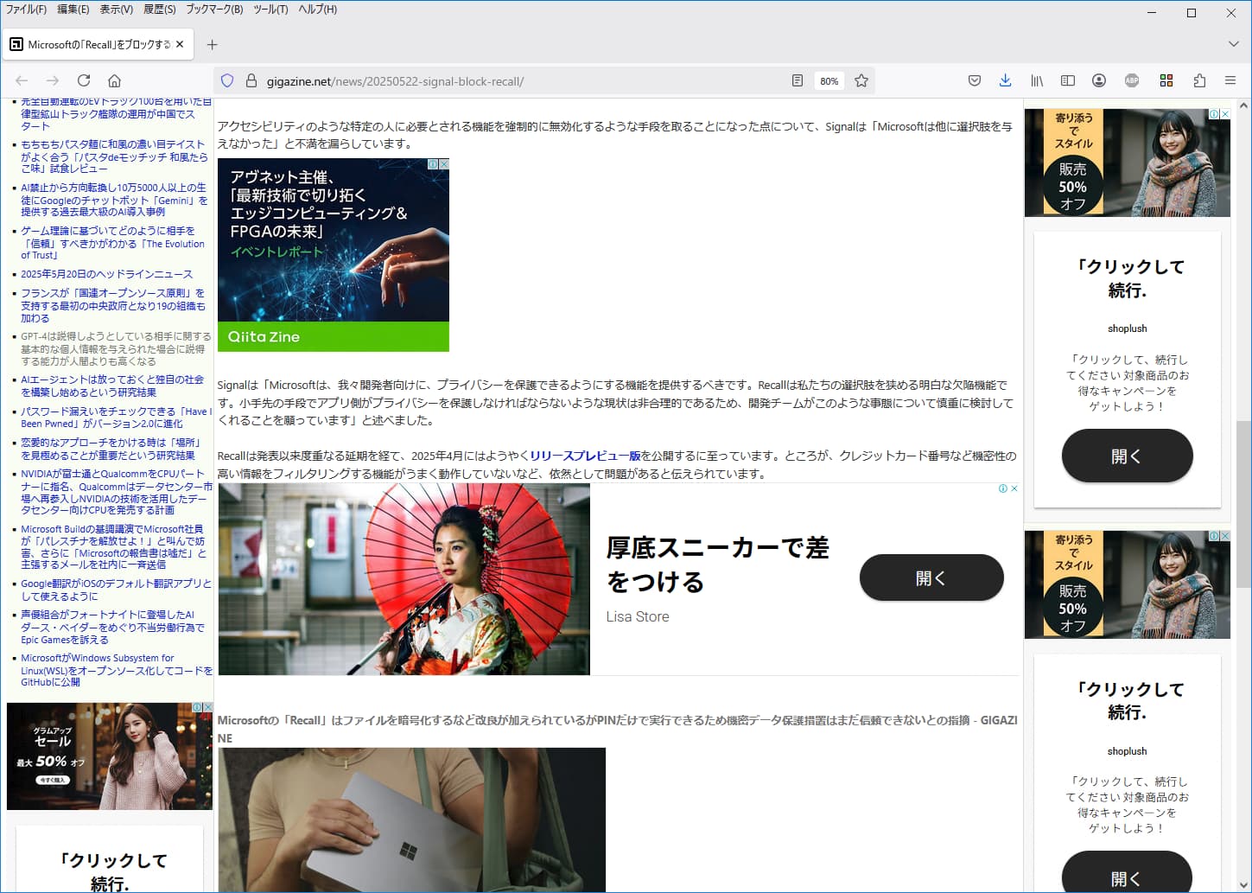Open the related Recall PIN article heading
Screen dimensions: 1252x893
tap(617, 729)
